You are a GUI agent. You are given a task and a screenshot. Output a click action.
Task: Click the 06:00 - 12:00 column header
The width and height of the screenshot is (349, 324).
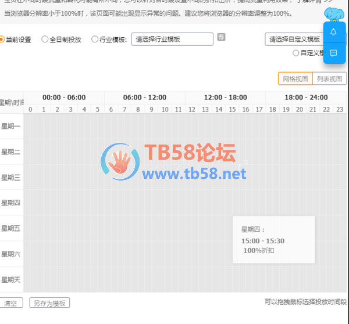coord(144,98)
